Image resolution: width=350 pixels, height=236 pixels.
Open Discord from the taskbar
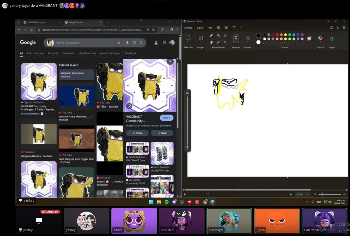(174, 202)
